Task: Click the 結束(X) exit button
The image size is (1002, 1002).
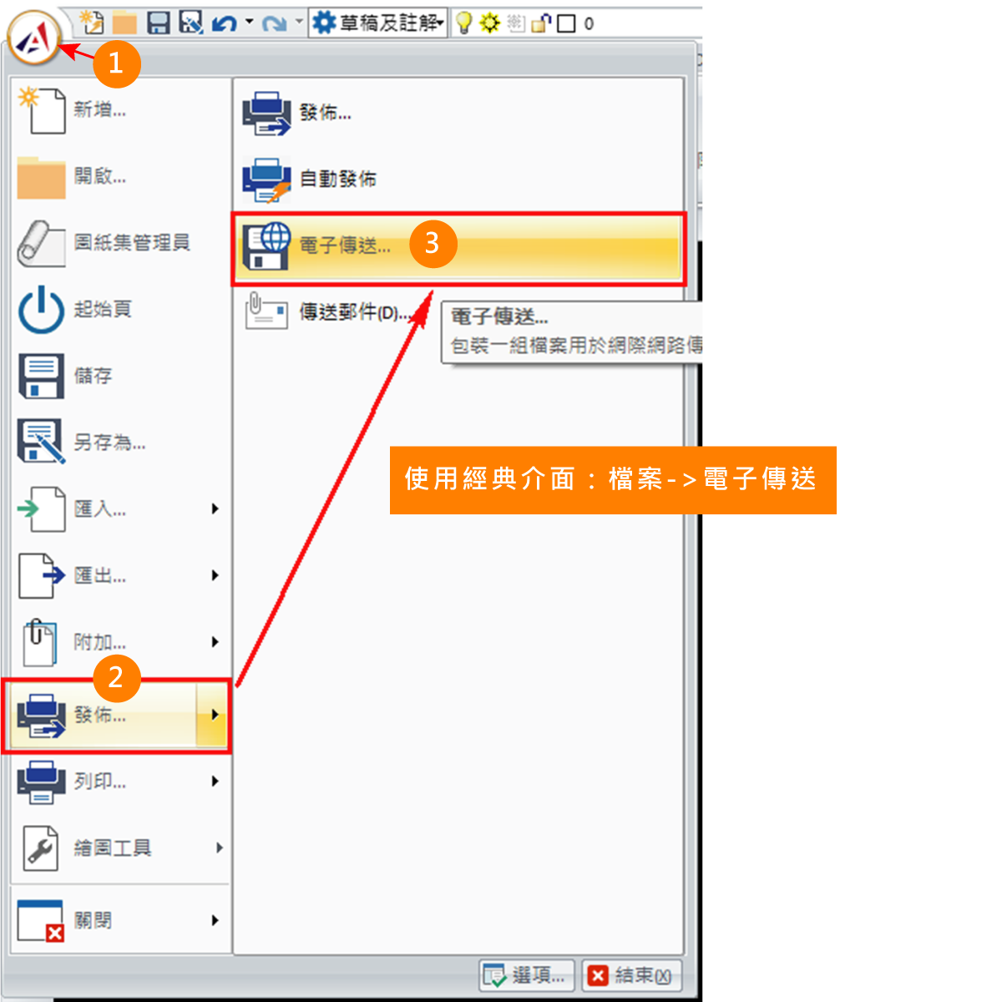Action: click(x=631, y=974)
